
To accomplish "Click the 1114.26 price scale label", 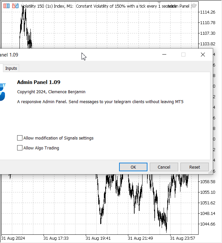I will click(207, 12).
